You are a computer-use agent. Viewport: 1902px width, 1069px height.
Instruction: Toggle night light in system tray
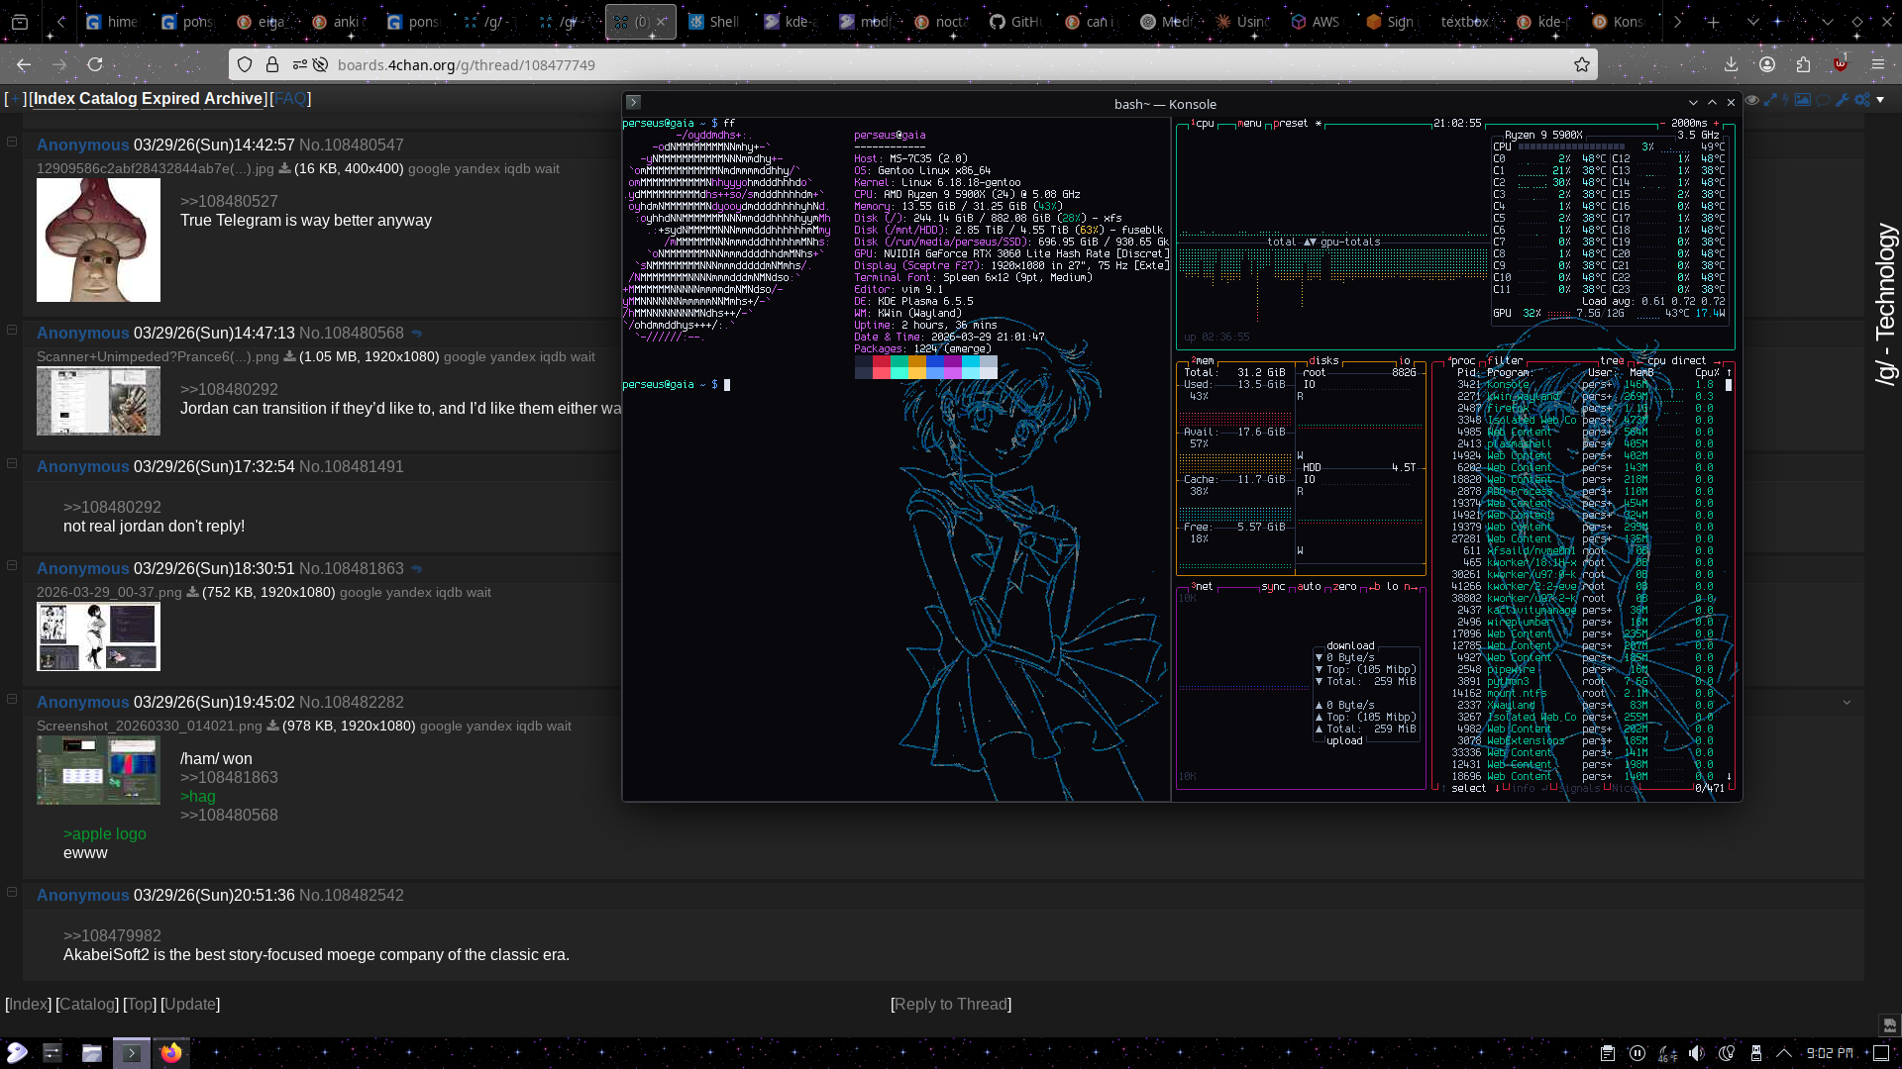(1727, 1053)
